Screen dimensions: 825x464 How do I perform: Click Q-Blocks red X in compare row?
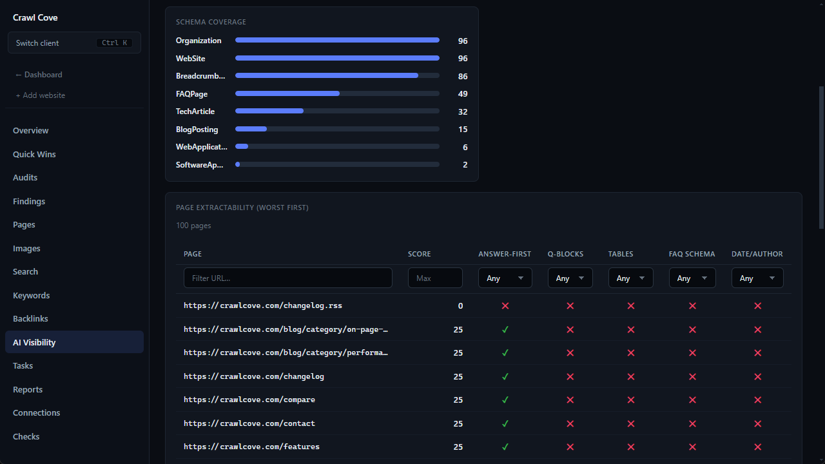(x=570, y=400)
